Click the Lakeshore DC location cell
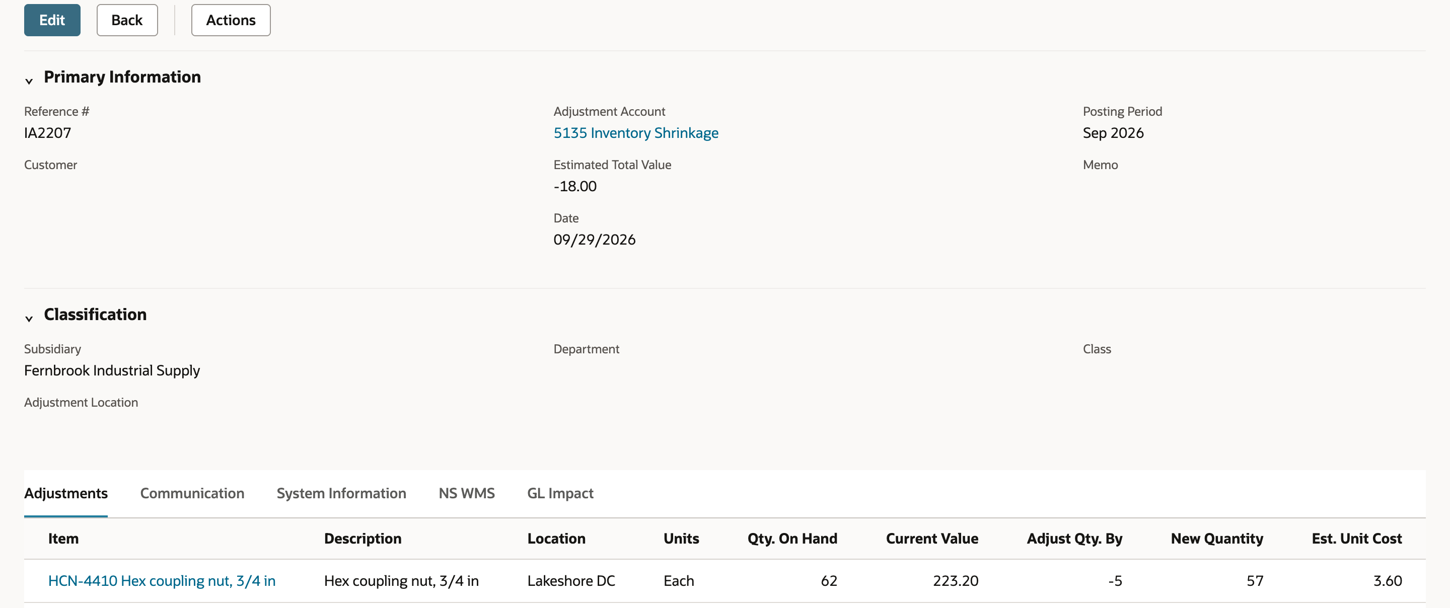This screenshot has height=608, width=1450. 571,580
